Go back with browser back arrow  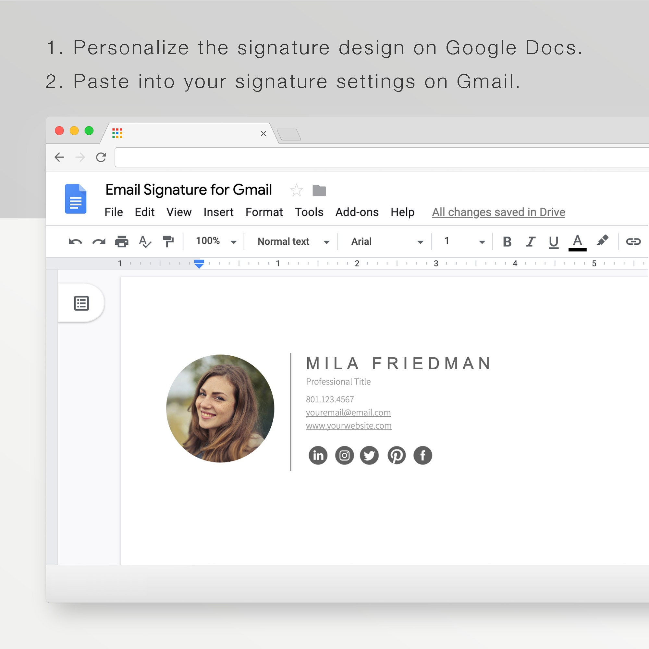tap(59, 157)
